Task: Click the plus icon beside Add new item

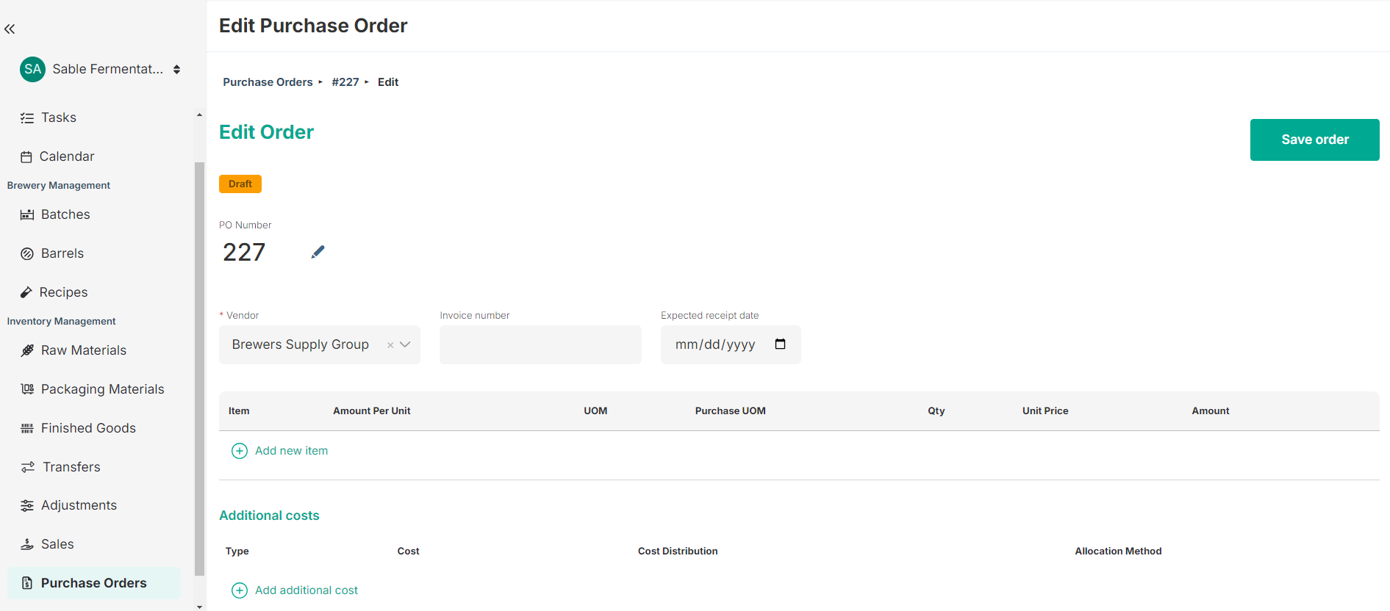Action: tap(240, 451)
